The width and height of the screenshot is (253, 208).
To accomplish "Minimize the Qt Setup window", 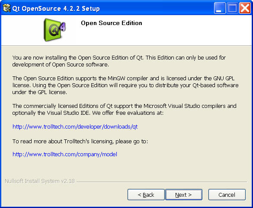I will pyautogui.click(x=220, y=8).
